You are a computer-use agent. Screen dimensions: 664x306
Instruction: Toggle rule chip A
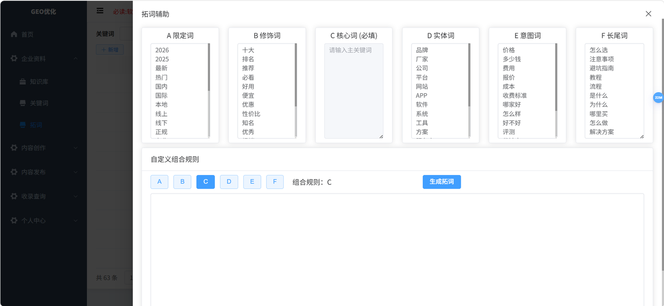[159, 182]
